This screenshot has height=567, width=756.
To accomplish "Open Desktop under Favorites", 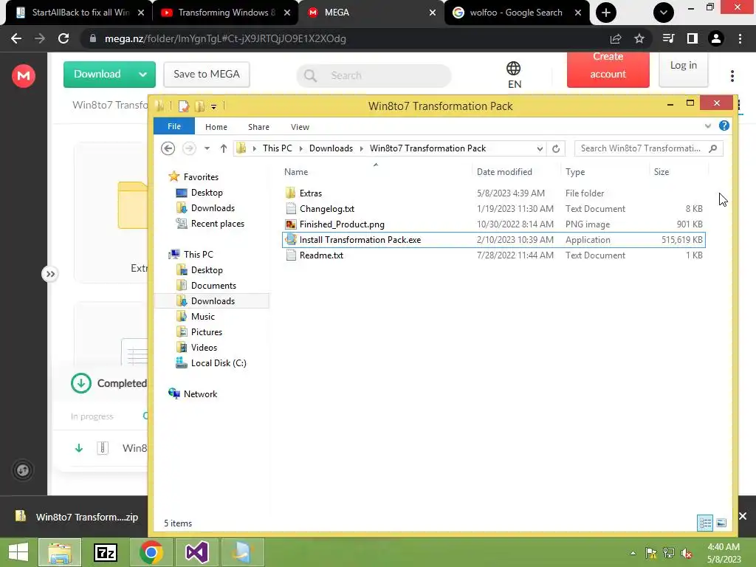I will click(x=207, y=193).
